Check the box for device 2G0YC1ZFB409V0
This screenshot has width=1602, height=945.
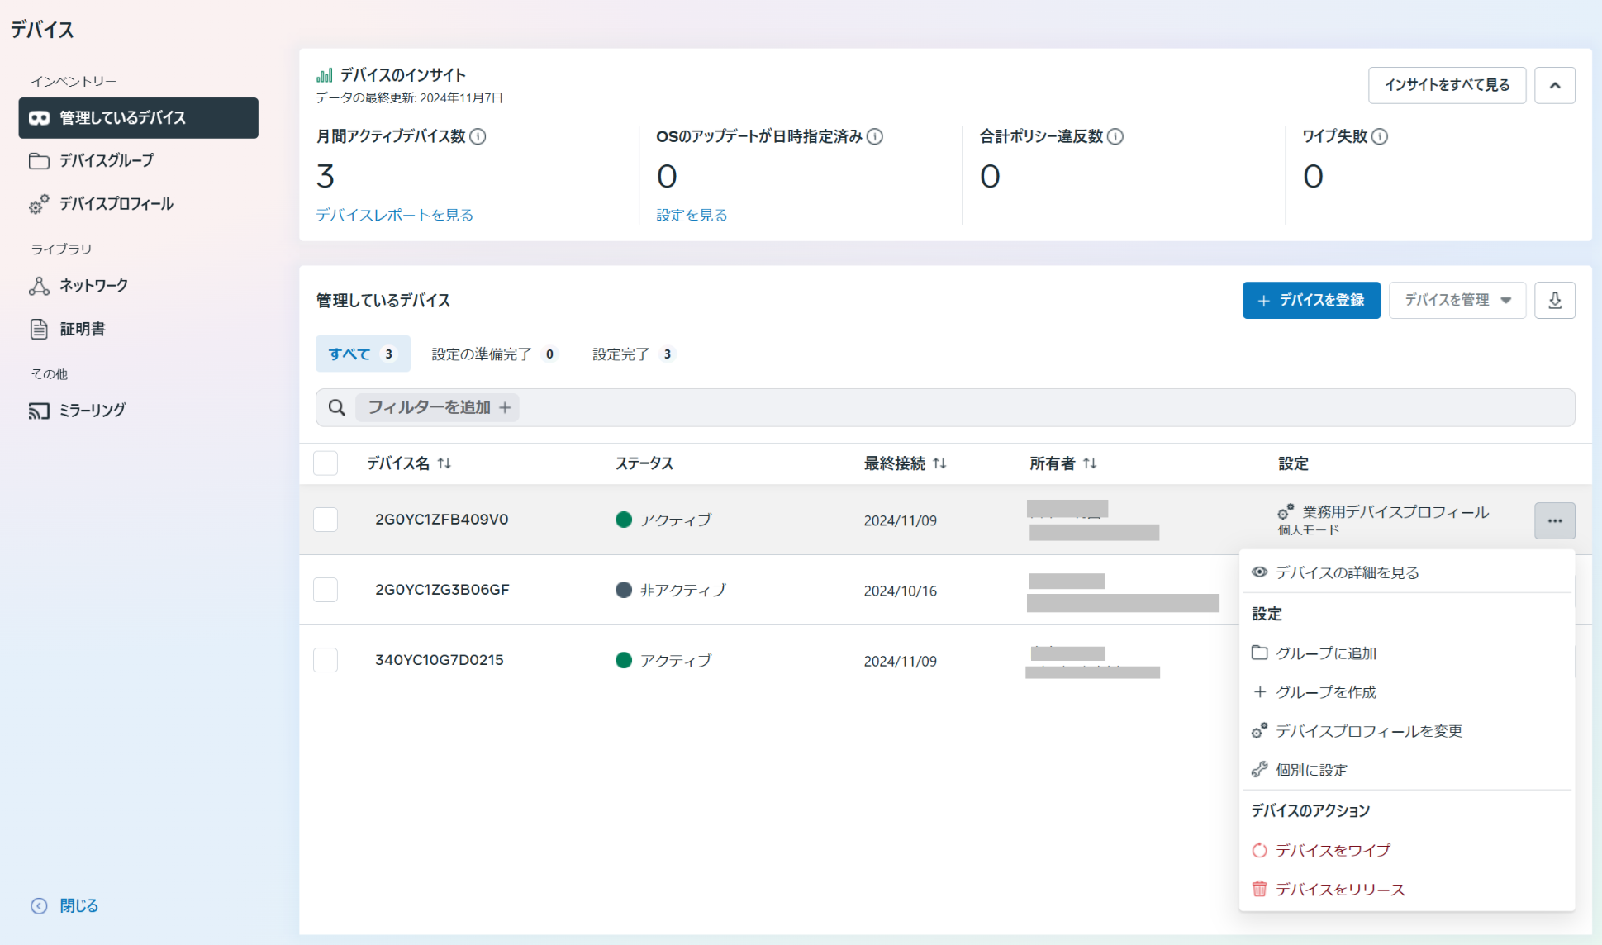click(x=326, y=520)
